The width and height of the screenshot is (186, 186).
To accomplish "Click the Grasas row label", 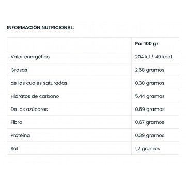I will (x=19, y=70).
